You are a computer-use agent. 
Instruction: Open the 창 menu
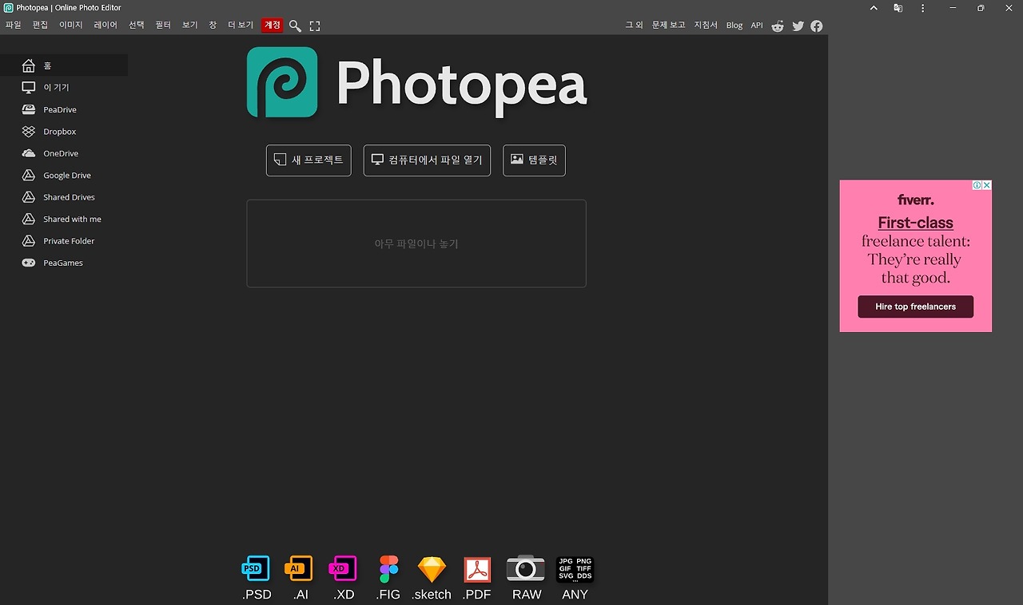tap(213, 26)
